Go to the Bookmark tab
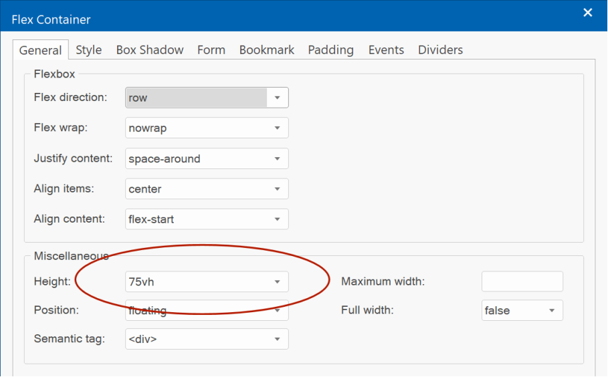This screenshot has width=608, height=377. [x=267, y=50]
